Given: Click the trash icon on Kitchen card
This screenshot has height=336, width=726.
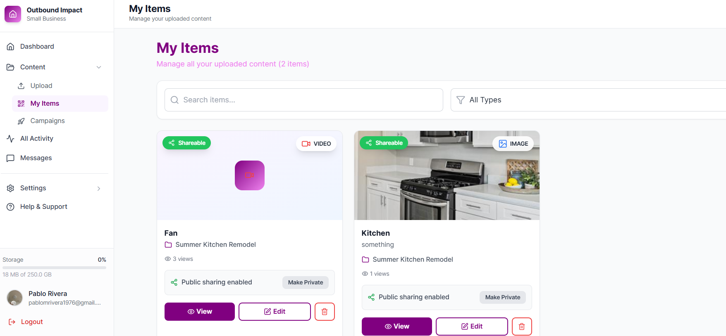Looking at the screenshot, I should [522, 327].
